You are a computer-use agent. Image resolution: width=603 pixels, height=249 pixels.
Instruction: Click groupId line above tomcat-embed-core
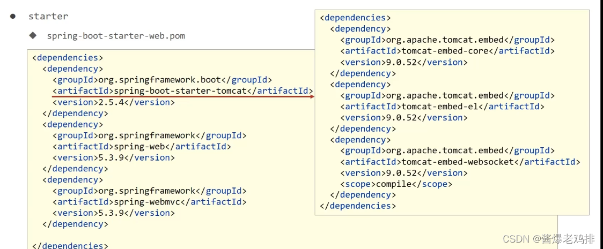(447, 40)
